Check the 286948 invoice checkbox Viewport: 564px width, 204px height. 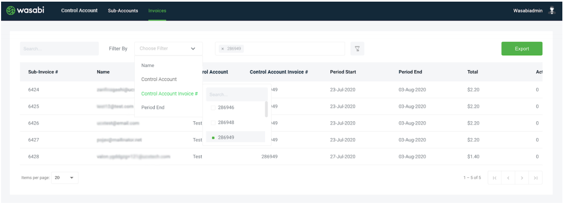[213, 122]
